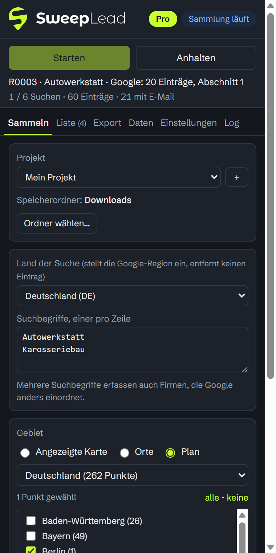This screenshot has height=553, width=276.
Task: Click the Pro badge
Action: coord(163,19)
